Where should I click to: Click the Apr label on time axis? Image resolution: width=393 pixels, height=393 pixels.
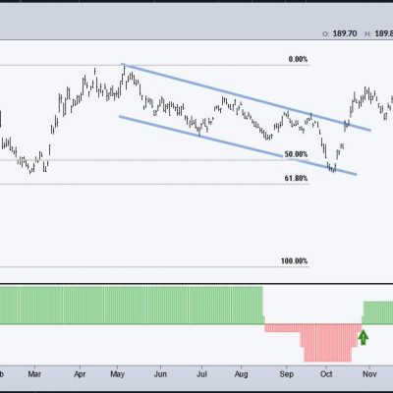click(x=80, y=374)
